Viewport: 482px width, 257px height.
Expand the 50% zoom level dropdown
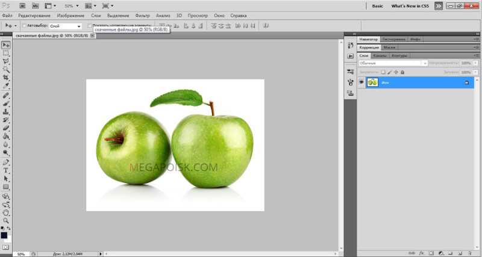72,6
